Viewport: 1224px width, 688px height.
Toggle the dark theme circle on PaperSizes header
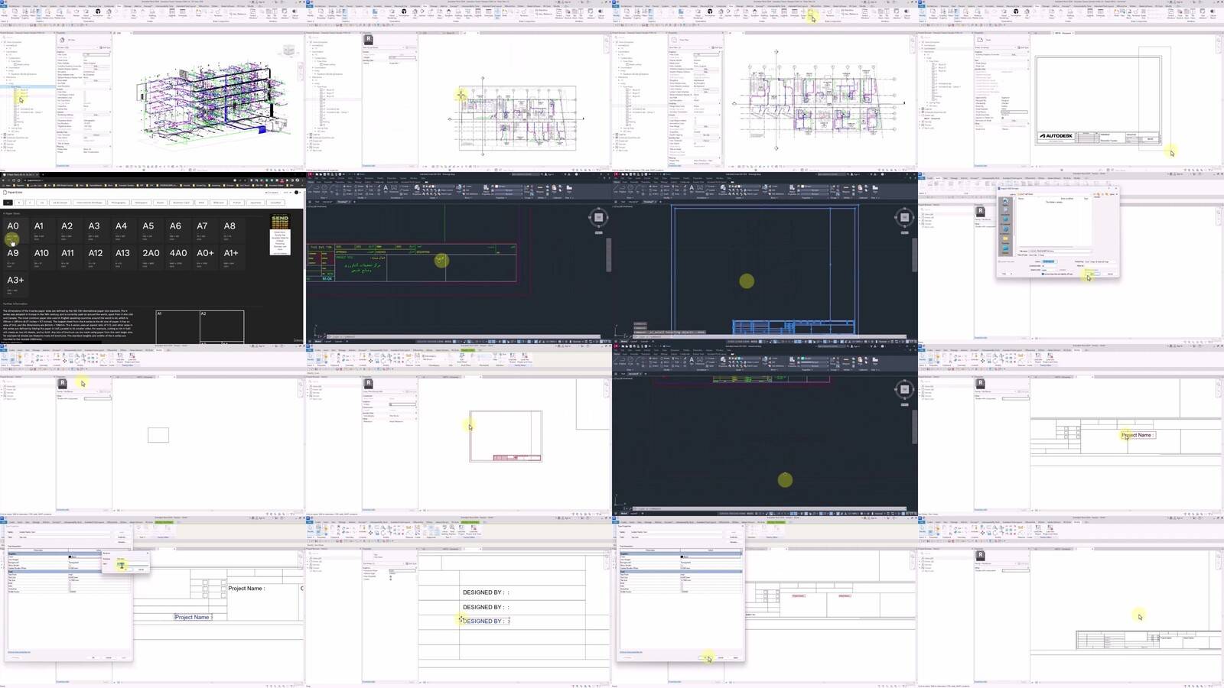297,193
